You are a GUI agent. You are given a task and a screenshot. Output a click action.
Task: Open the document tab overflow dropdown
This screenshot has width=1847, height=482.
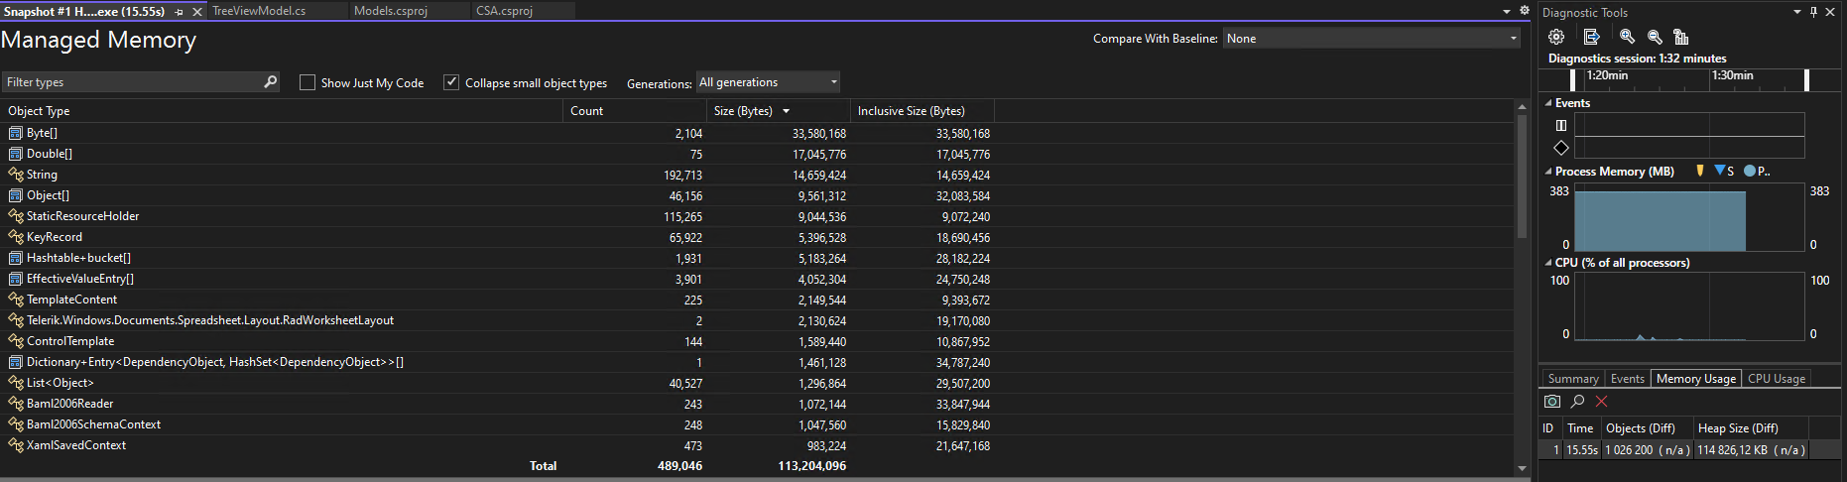1507,12
